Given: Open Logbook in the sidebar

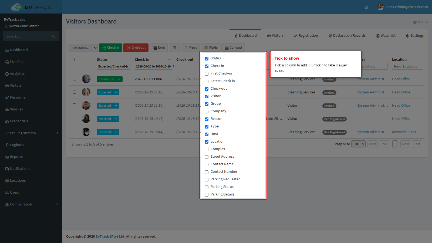Looking at the screenshot, I should [x=17, y=145].
